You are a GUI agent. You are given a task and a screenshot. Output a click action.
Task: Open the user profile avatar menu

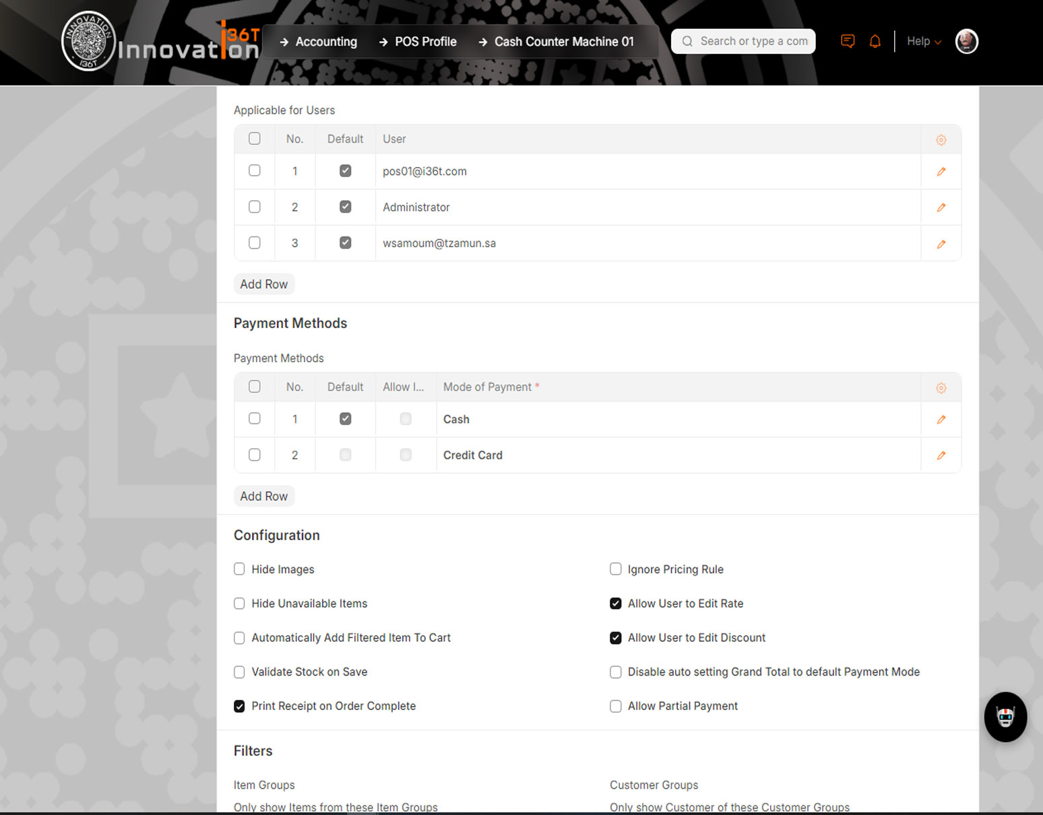pyautogui.click(x=966, y=41)
